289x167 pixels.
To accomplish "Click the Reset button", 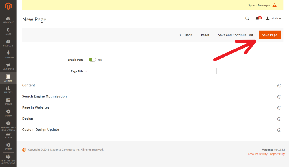I will click(x=205, y=35).
